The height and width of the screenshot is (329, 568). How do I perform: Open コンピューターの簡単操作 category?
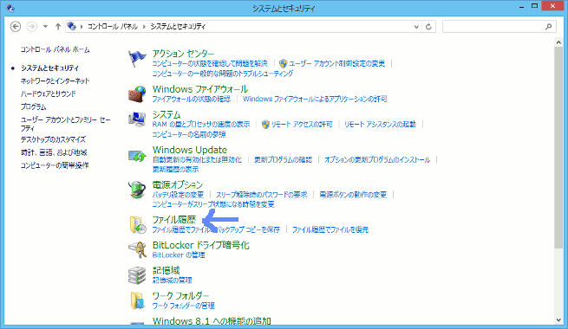coord(55,165)
